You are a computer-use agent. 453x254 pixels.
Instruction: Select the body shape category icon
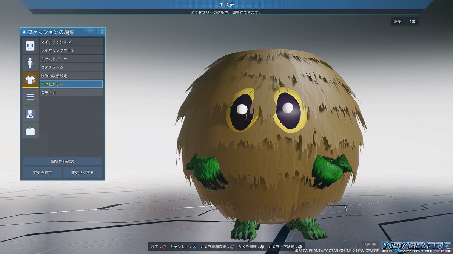[30, 62]
